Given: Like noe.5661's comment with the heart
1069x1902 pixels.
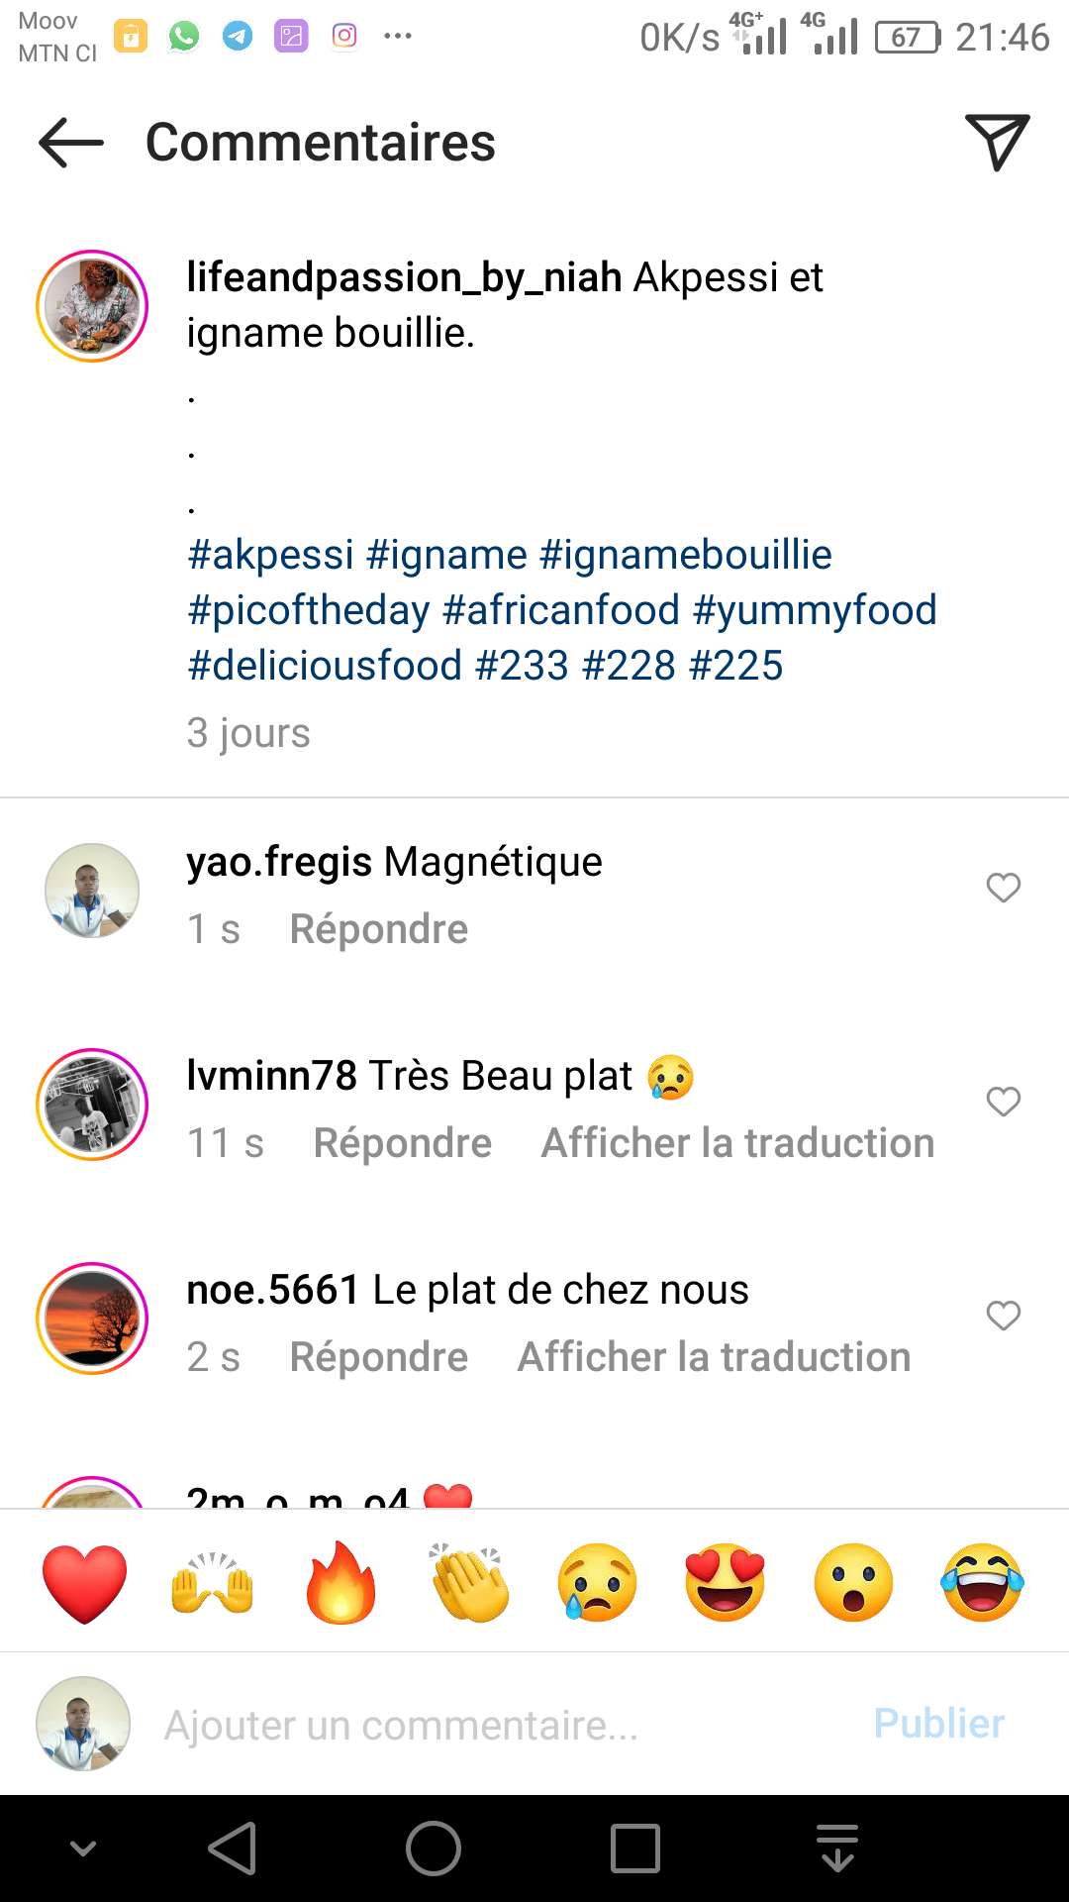Looking at the screenshot, I should [x=1003, y=1316].
